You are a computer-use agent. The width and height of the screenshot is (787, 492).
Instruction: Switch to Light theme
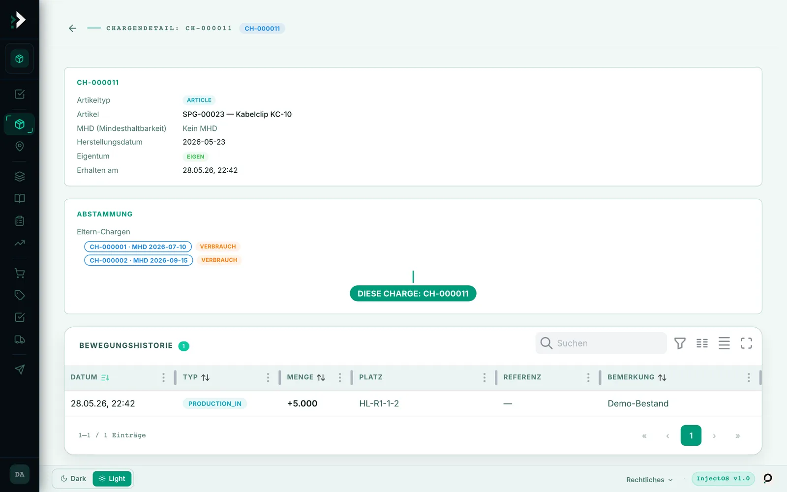click(112, 479)
